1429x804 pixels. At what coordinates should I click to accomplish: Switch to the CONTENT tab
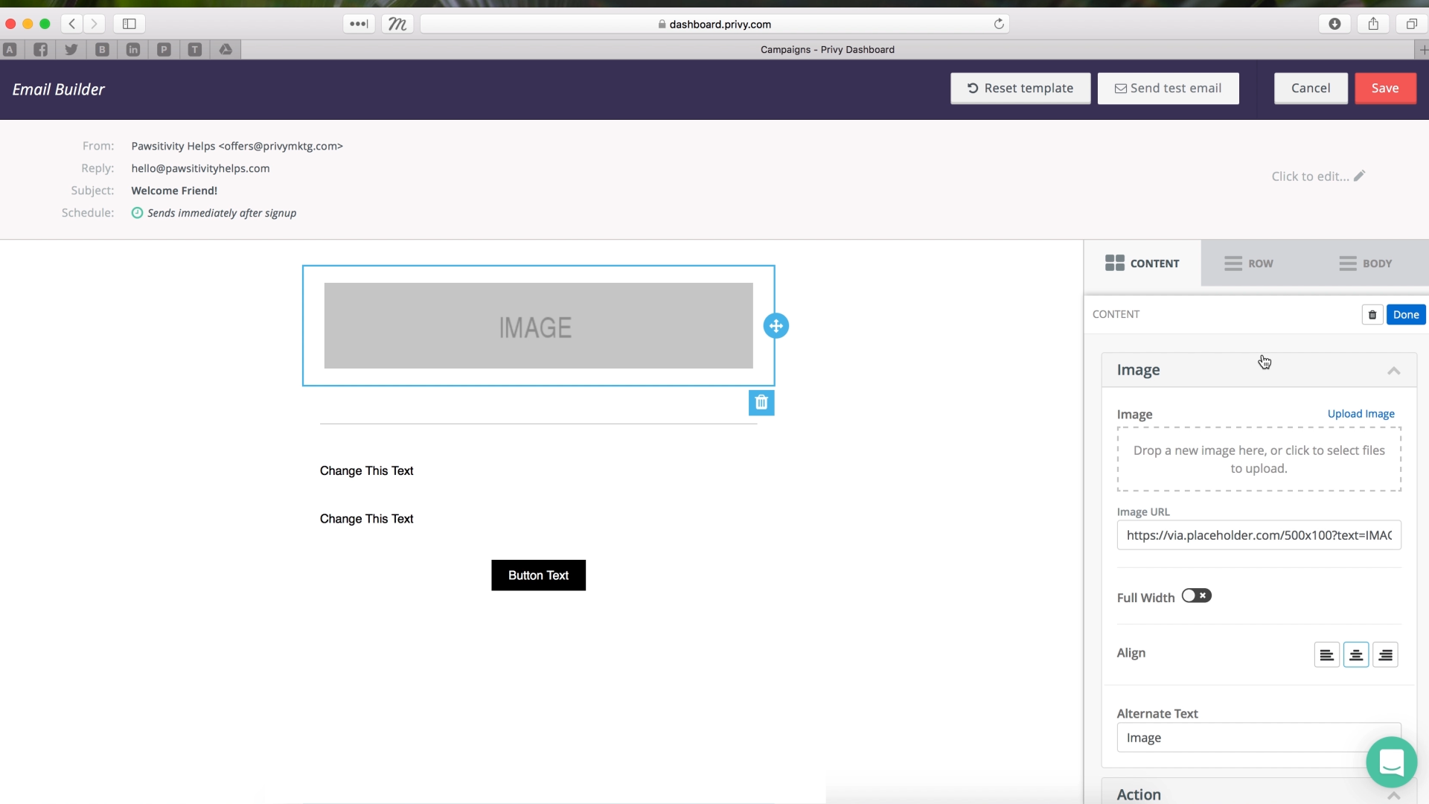[1142, 264]
